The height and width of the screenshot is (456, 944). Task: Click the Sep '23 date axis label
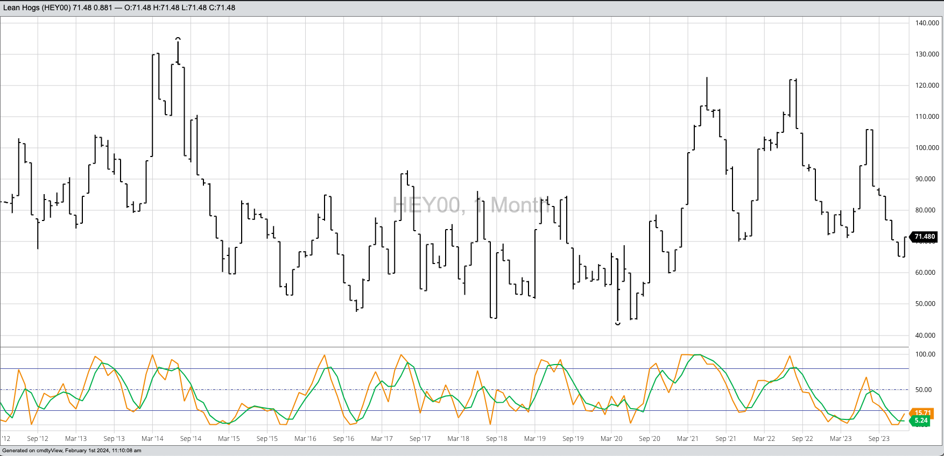[x=878, y=439]
